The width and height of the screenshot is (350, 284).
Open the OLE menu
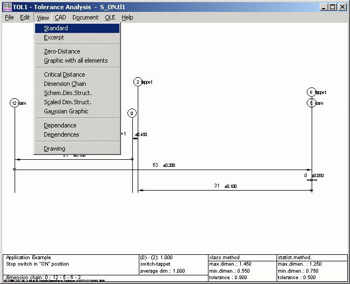(110, 17)
